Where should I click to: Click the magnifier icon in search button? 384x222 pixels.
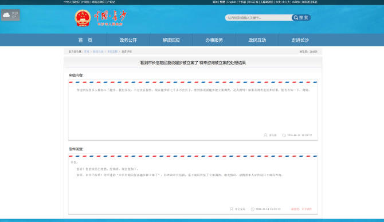tap(296, 18)
